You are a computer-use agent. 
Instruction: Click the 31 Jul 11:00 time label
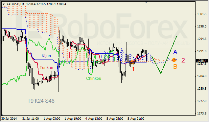31,118
